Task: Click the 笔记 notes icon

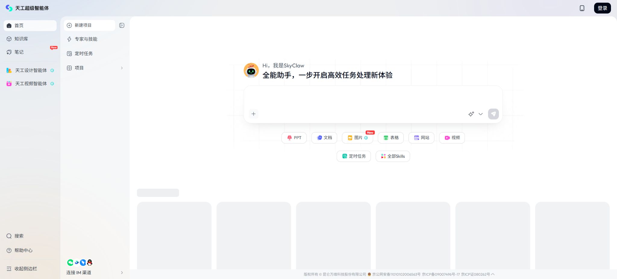Action: (x=9, y=52)
